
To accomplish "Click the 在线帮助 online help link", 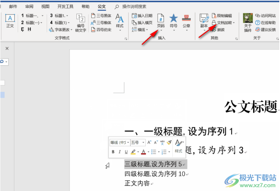I will 265,23.
